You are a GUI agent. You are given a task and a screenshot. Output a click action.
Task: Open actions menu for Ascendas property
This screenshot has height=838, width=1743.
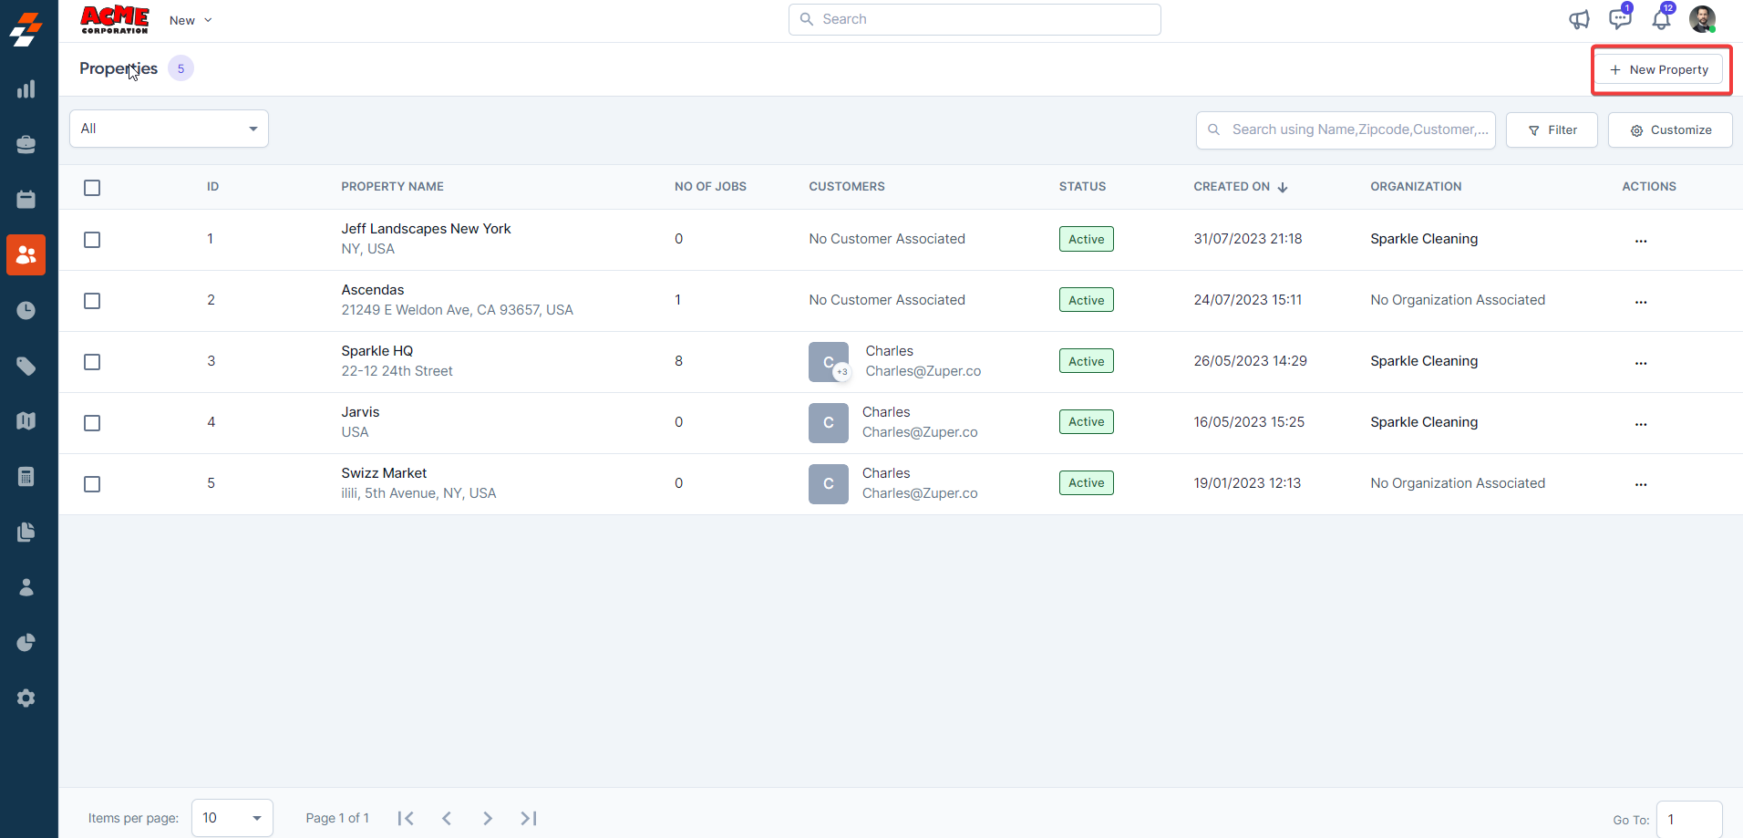click(x=1640, y=302)
